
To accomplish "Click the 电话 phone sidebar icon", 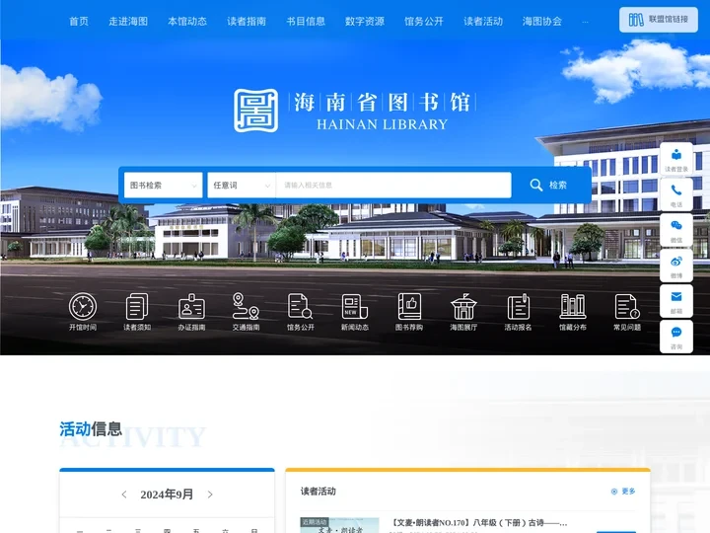I will [676, 194].
